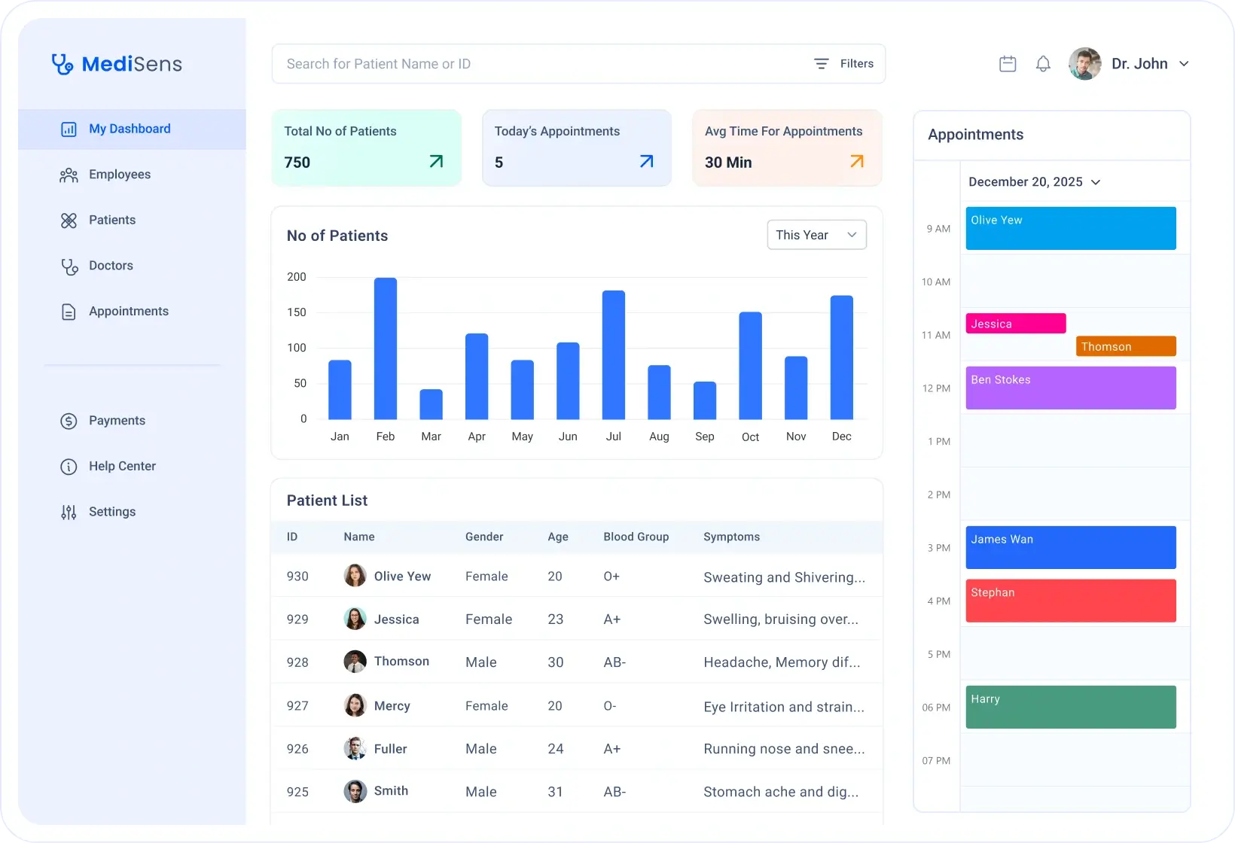The image size is (1235, 843).
Task: Select the Jessica row in Patient List
Action: point(576,619)
